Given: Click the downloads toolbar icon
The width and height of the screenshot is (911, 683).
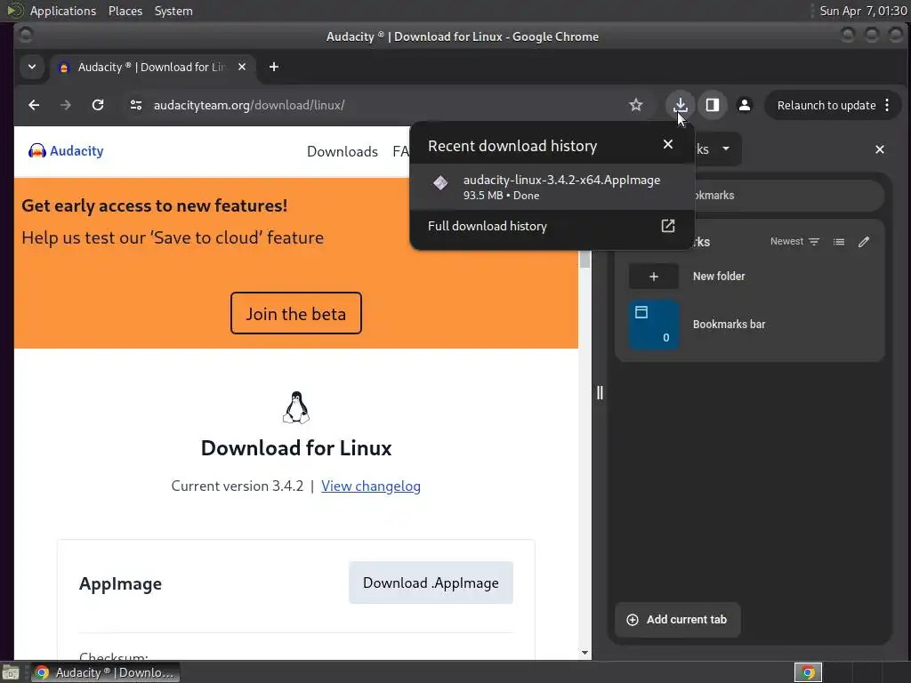Looking at the screenshot, I should [x=680, y=105].
